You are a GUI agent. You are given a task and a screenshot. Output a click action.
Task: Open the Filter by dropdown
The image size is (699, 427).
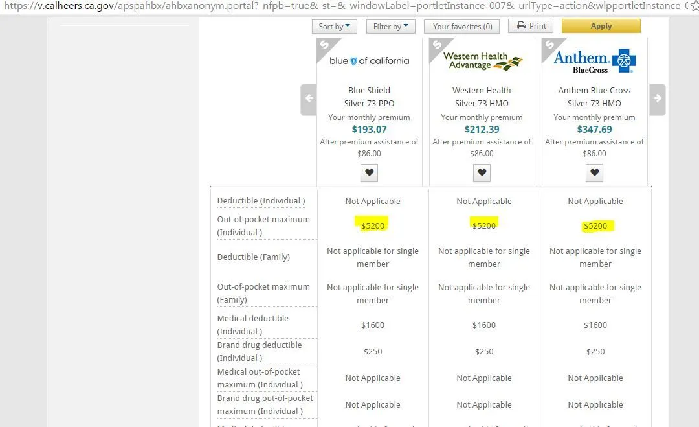click(390, 27)
